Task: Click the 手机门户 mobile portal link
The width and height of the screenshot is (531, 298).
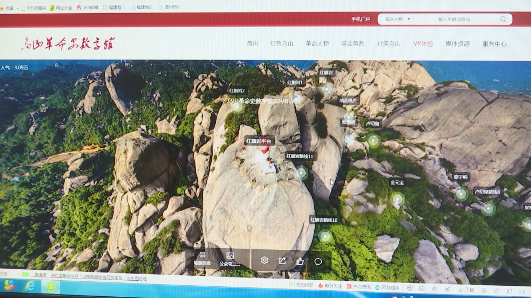Action: click(x=360, y=19)
